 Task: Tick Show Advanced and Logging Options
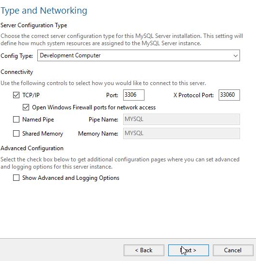point(16,177)
